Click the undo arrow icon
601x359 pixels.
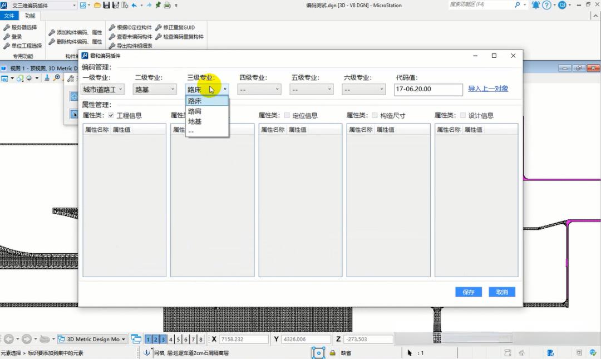(134, 5)
